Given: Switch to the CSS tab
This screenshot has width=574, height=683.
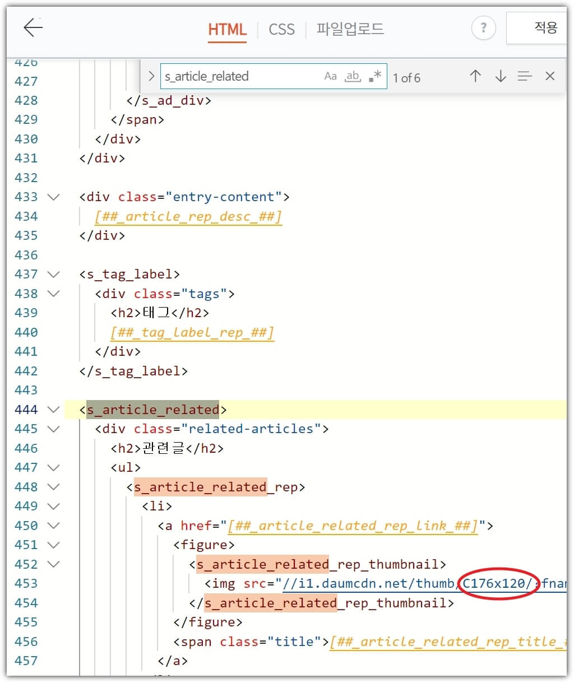Looking at the screenshot, I should 281,30.
